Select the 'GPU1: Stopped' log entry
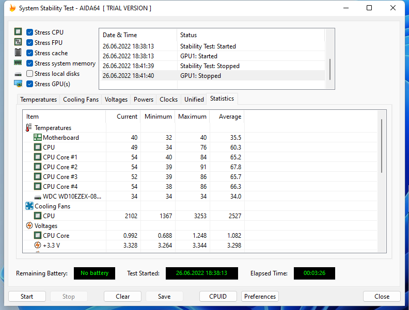This screenshot has width=409, height=310. click(x=212, y=76)
